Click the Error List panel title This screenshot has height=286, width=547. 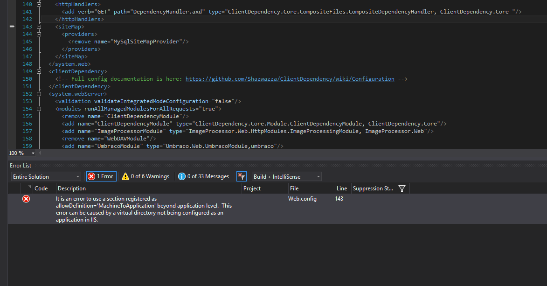point(21,166)
